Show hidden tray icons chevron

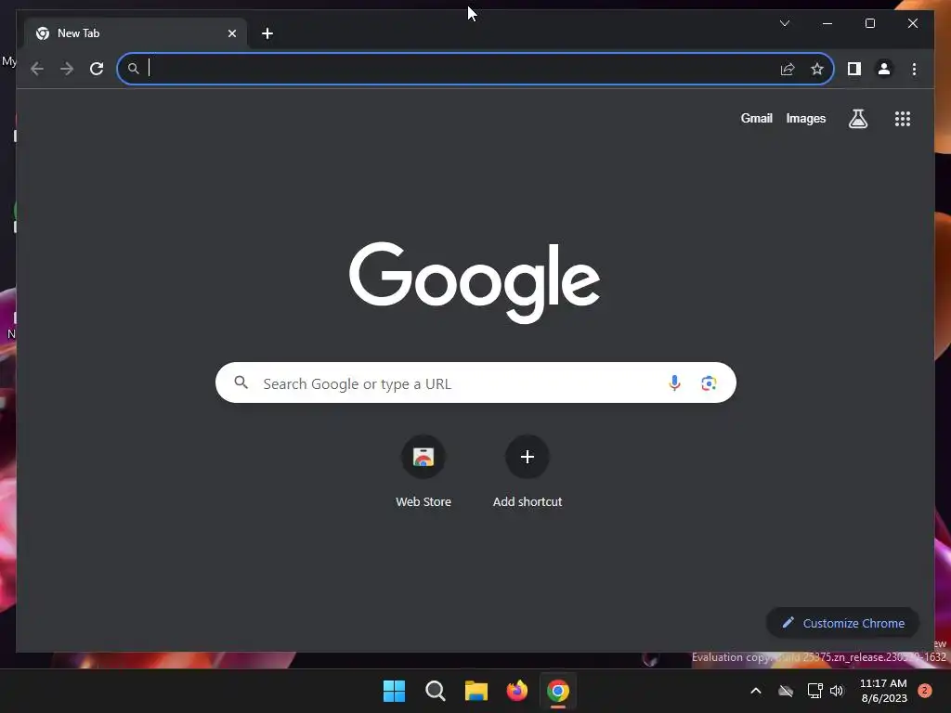pyautogui.click(x=756, y=691)
